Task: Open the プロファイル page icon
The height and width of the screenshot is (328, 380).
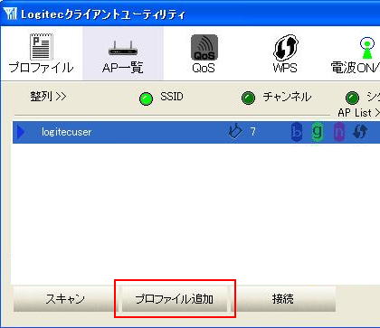Action: (42, 47)
